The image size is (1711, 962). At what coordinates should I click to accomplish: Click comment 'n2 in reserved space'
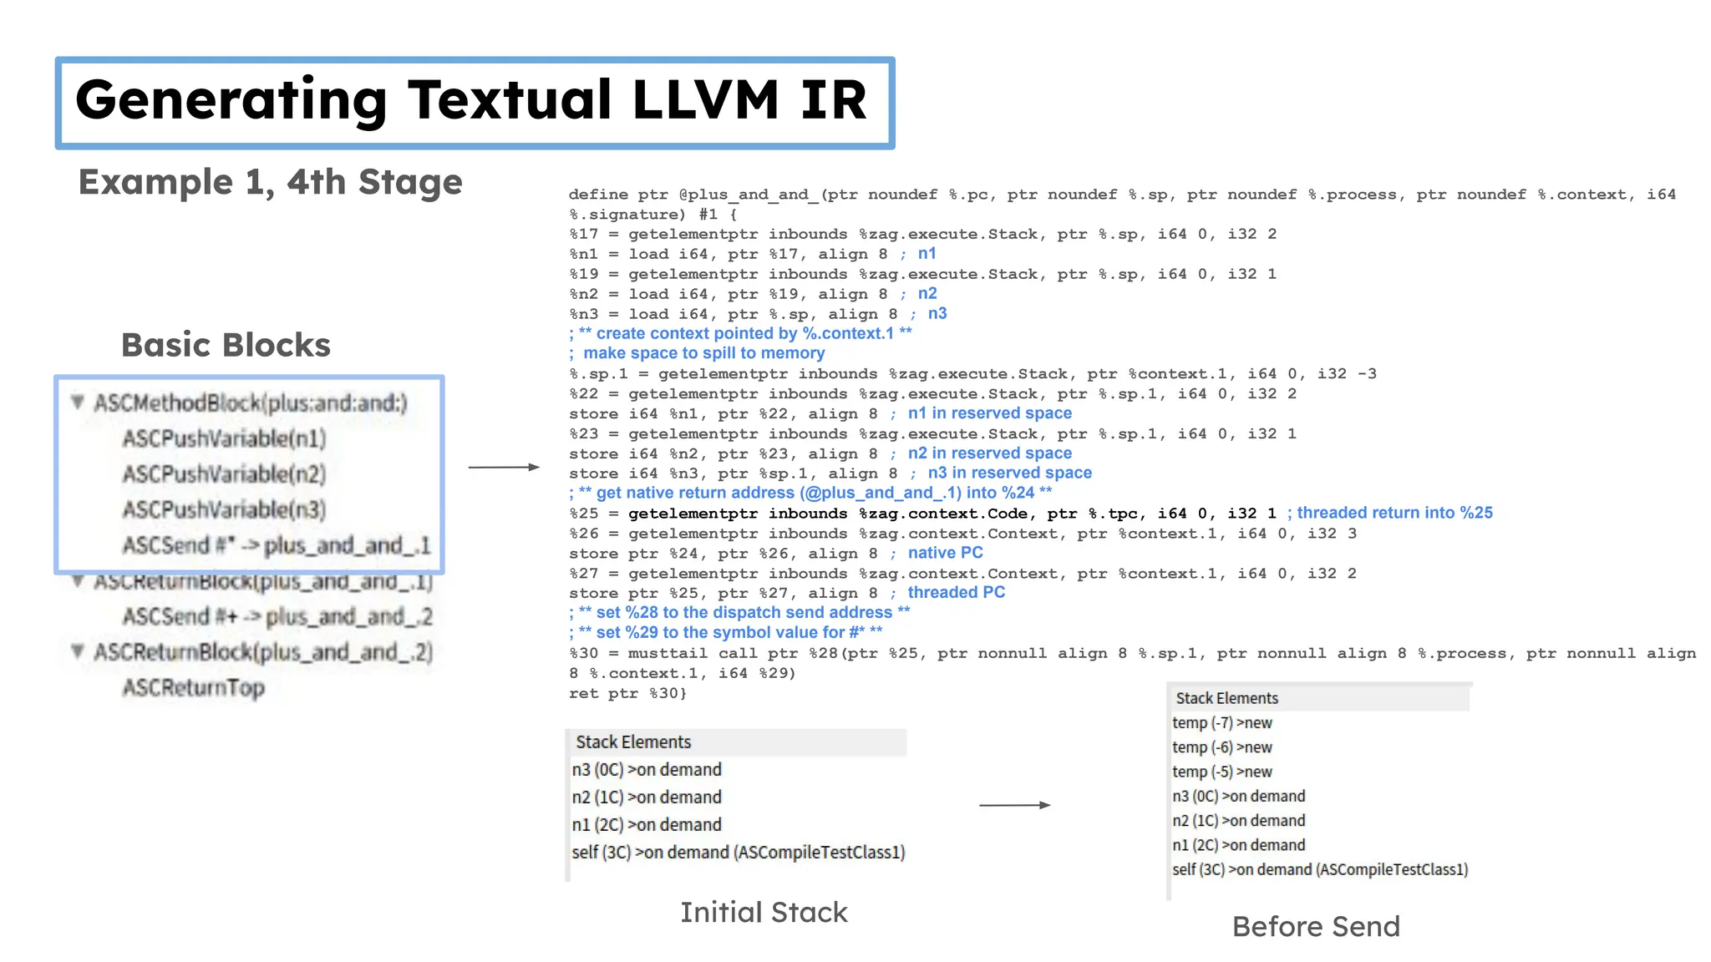[x=989, y=453]
